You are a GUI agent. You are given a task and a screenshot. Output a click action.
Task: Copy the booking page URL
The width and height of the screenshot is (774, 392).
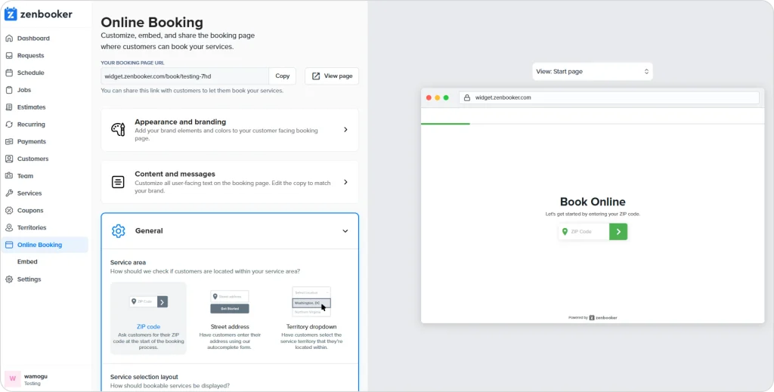coord(283,76)
